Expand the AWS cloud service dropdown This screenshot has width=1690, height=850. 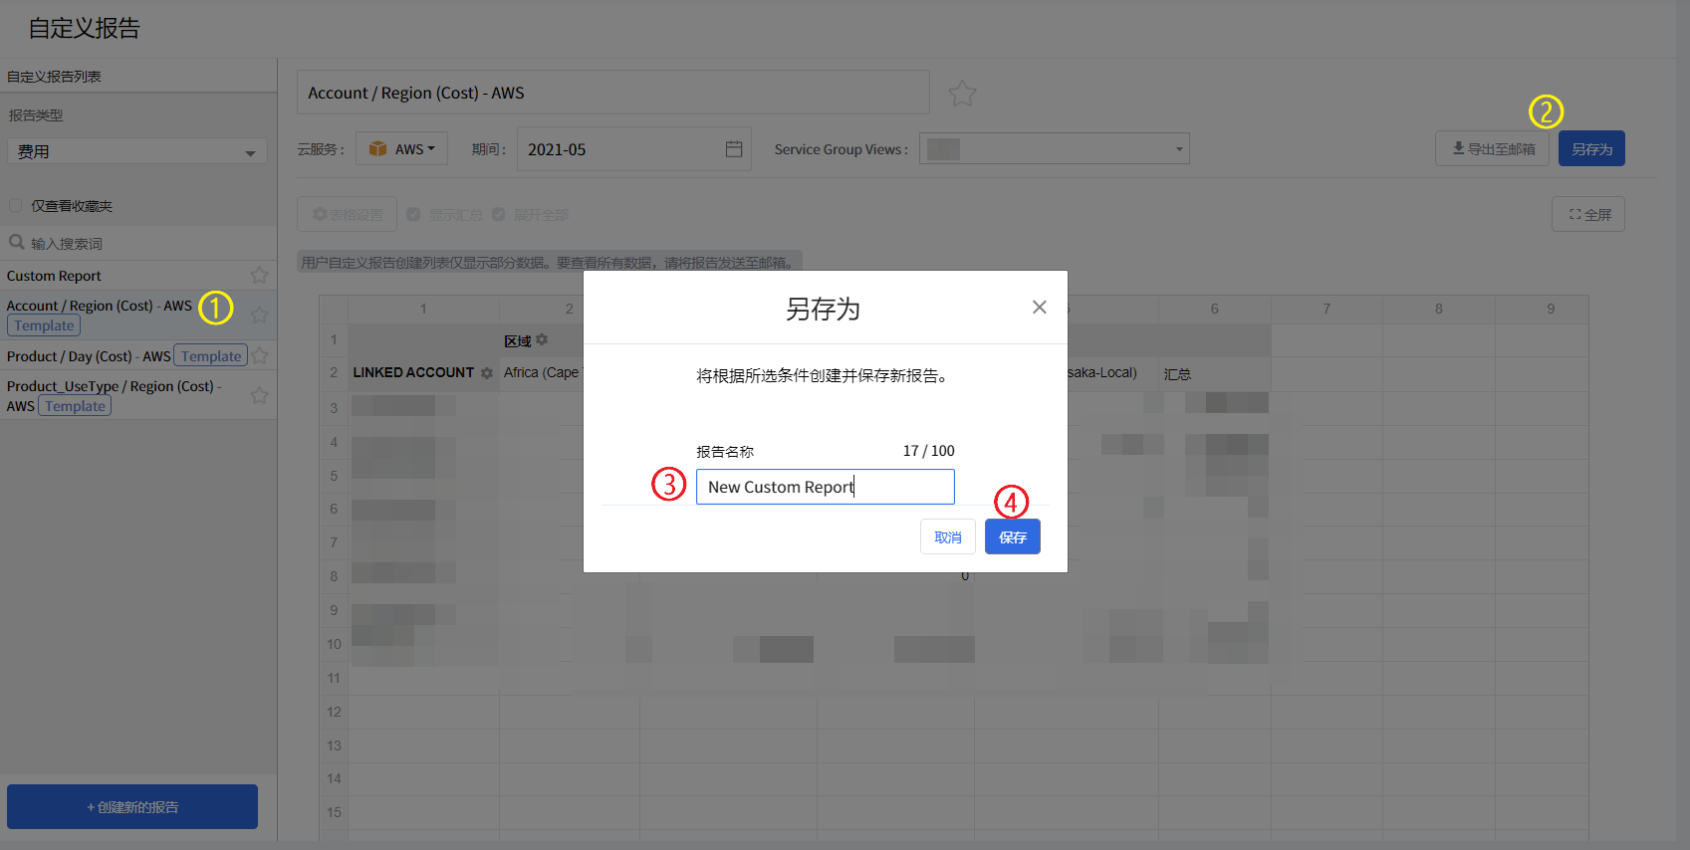coord(402,149)
